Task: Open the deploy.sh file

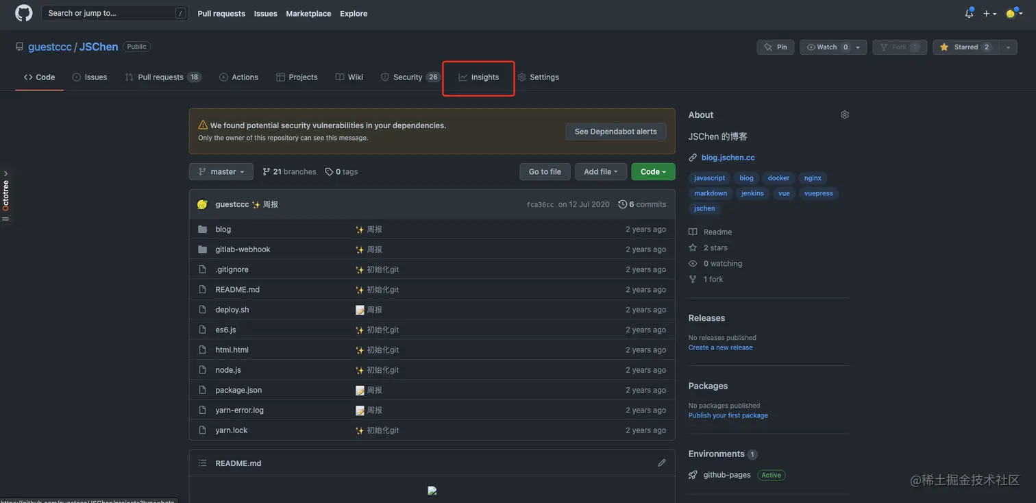Action: point(232,310)
